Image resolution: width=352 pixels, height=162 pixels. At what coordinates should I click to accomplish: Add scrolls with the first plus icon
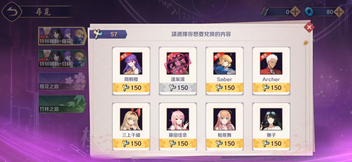(x=295, y=12)
